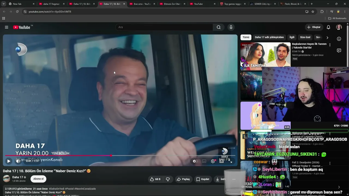Open the browser extensions puzzle icon
Viewport: 349px width, 196px height.
coord(322,12)
